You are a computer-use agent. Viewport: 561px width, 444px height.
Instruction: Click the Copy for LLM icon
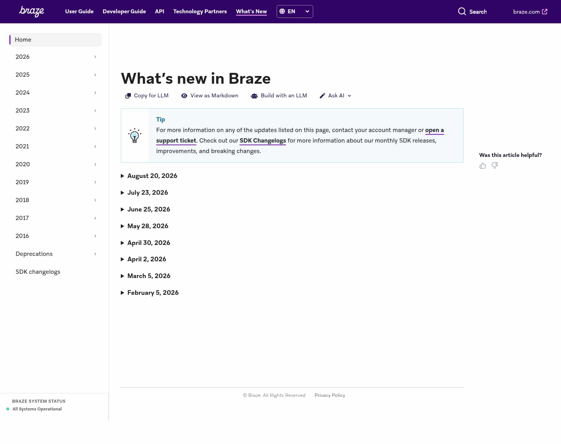(x=128, y=96)
